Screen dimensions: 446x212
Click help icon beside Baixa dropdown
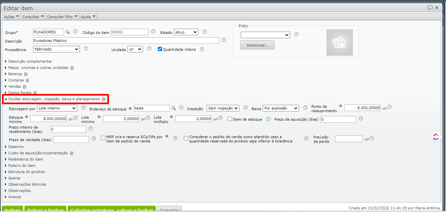pos(305,107)
